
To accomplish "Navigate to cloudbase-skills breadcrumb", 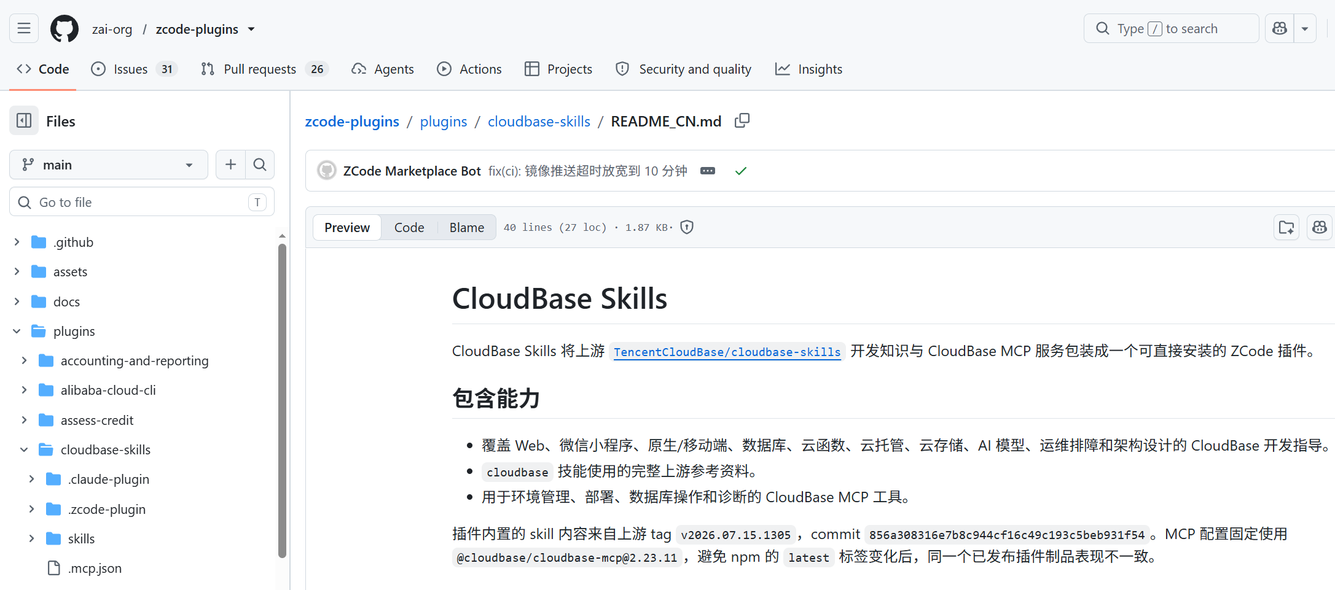I will [539, 122].
